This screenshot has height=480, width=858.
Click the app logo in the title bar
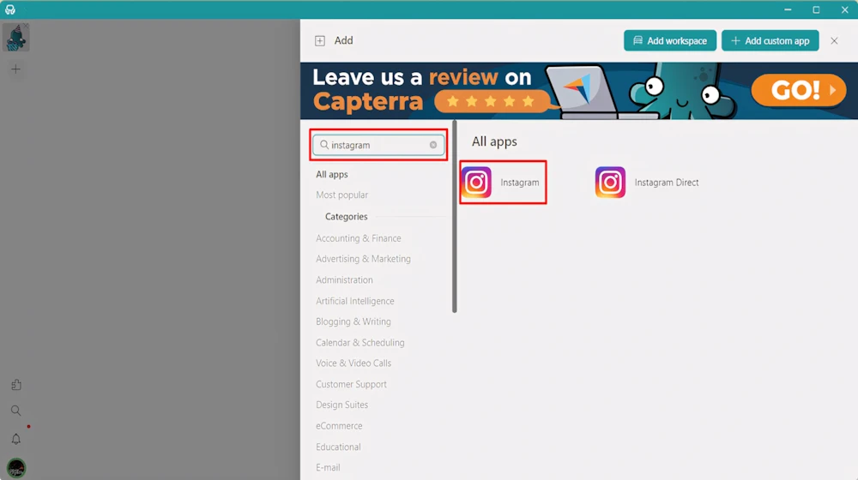pyautogui.click(x=9, y=9)
